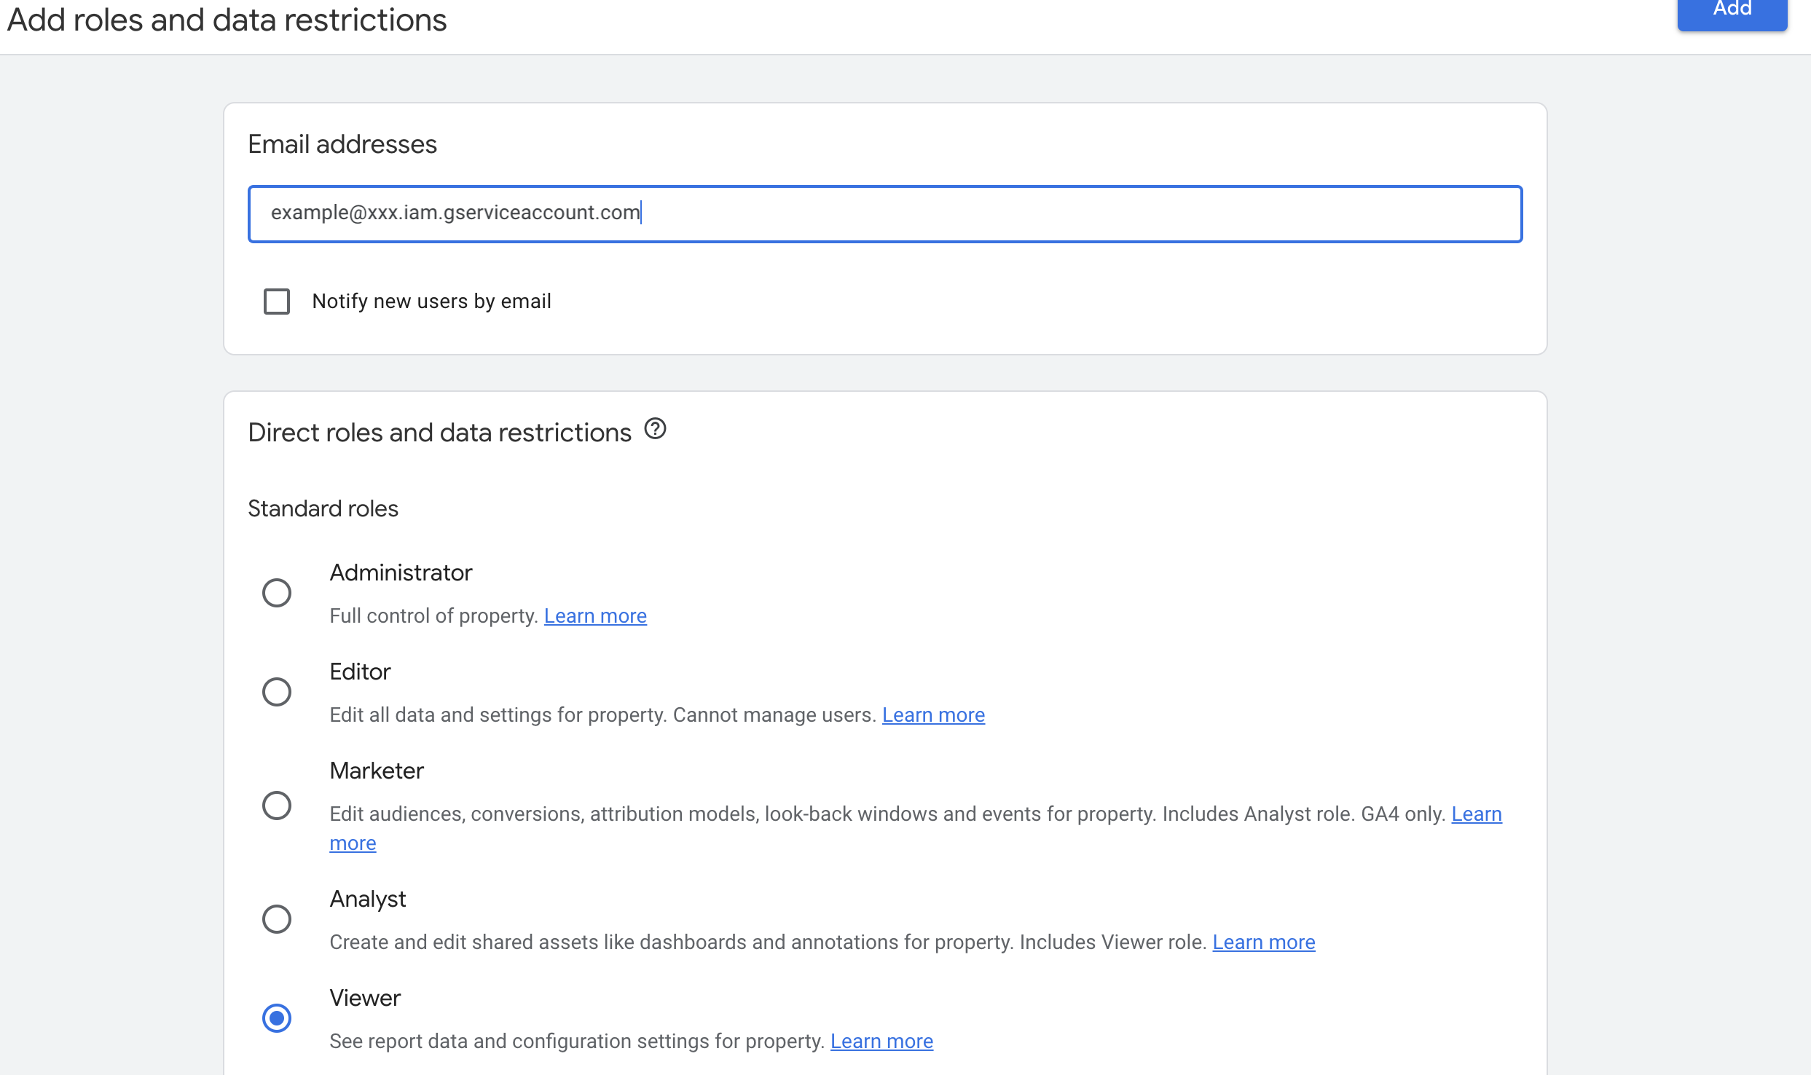This screenshot has width=1811, height=1075.
Task: Click the Notify new users by email label
Action: click(x=431, y=302)
